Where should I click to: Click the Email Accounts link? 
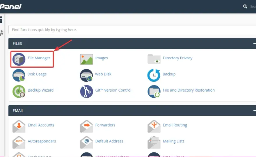(41, 125)
